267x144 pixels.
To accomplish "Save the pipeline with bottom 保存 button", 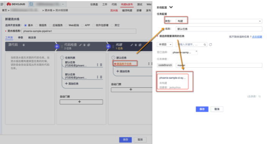I will [126, 139].
